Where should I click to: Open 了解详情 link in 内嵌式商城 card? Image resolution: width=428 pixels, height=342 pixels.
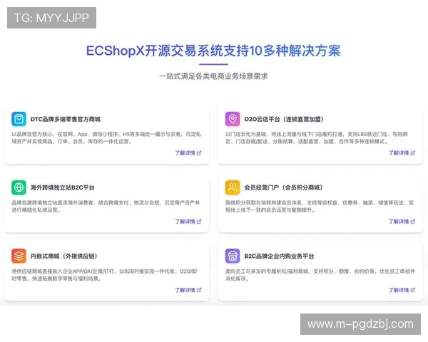(x=188, y=290)
